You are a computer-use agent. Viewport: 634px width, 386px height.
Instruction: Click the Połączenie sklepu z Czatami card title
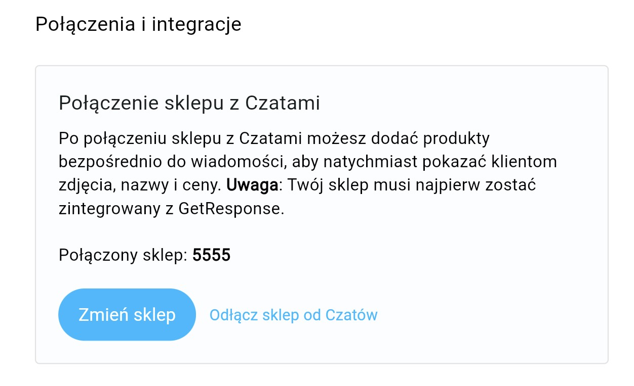[189, 102]
